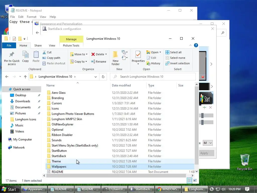Click the Cut scissors icon
The image size is (257, 193).
click(44, 52)
